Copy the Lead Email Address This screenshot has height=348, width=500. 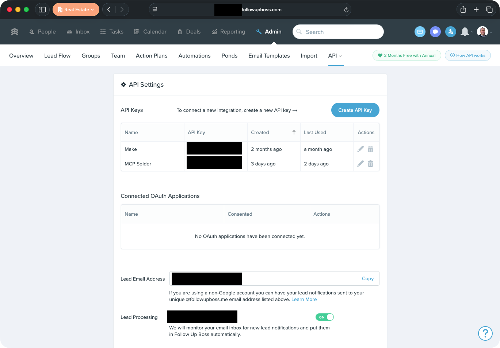coord(368,278)
